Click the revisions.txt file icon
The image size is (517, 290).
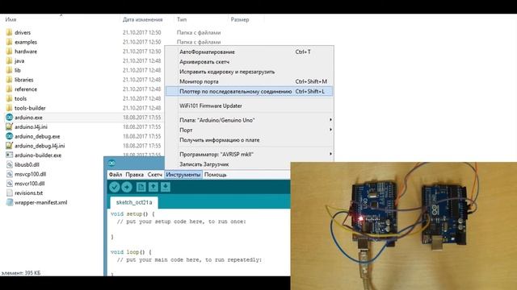(9, 193)
